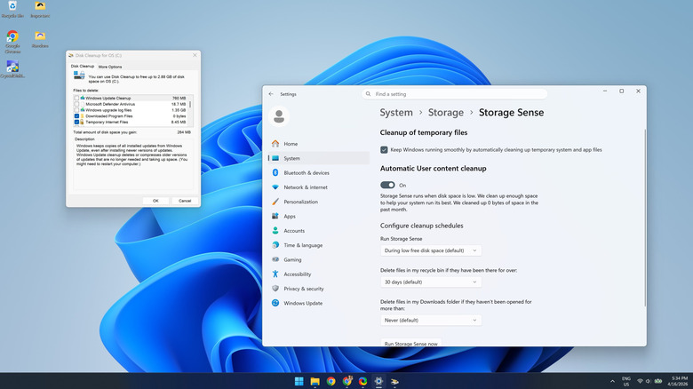The height and width of the screenshot is (389, 693).
Task: Turn off Automatic User content cleanup toggle
Action: (387, 185)
